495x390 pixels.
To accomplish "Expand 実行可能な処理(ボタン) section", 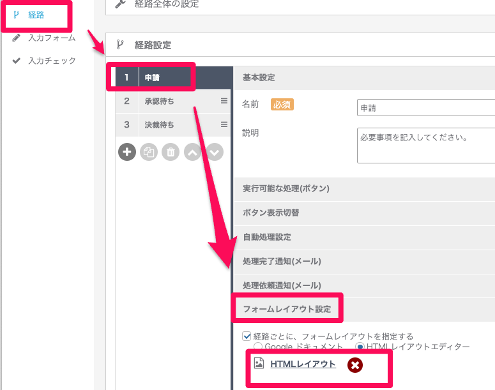I will coord(364,189).
